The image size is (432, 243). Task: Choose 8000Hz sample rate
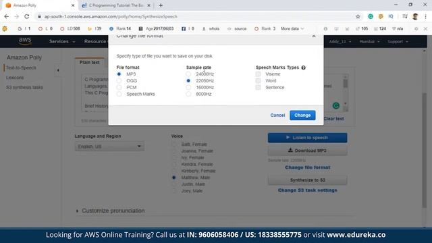[188, 94]
